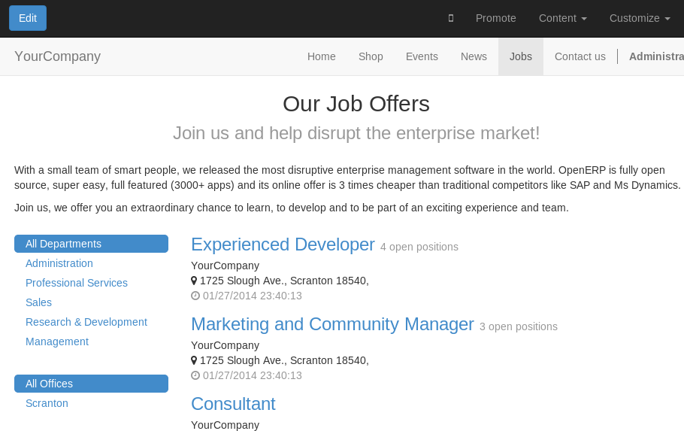Image resolution: width=684 pixels, height=431 pixels.
Task: Click location pin under Marketing and Community Manager
Action: (194, 360)
